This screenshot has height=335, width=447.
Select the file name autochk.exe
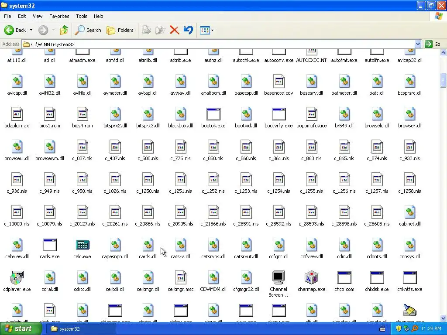tap(246, 60)
